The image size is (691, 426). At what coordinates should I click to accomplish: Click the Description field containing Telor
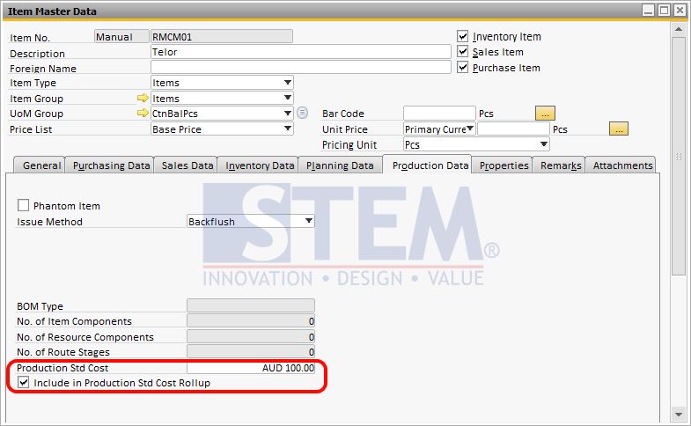(x=301, y=52)
